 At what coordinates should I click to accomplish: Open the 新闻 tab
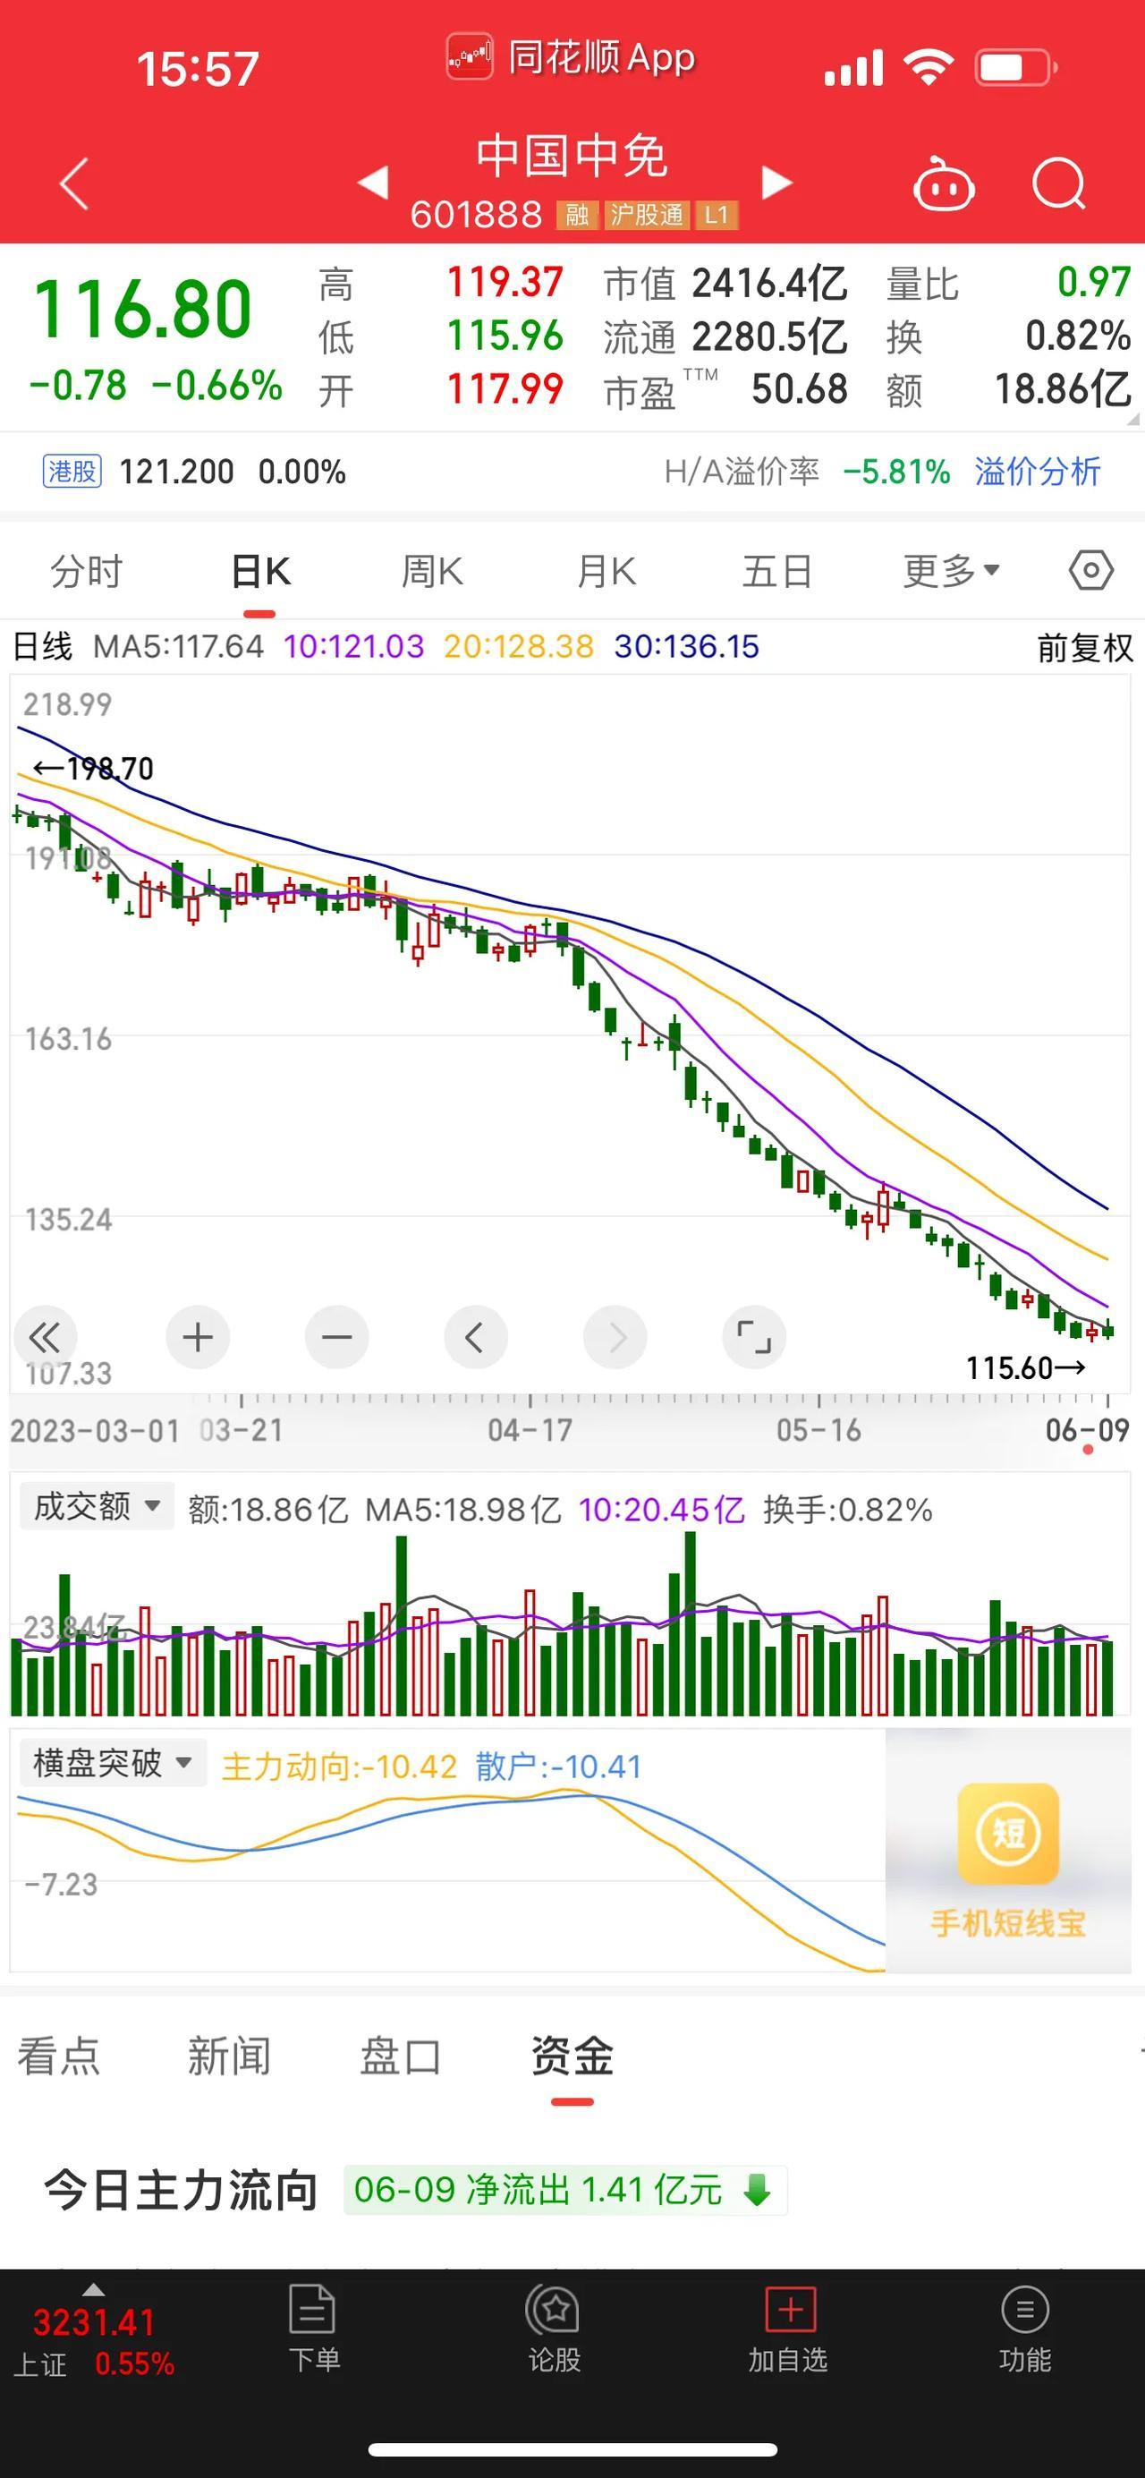(x=229, y=2055)
